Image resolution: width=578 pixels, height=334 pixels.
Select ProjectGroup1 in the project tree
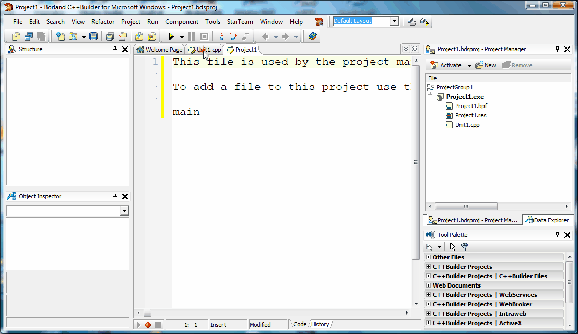click(454, 87)
